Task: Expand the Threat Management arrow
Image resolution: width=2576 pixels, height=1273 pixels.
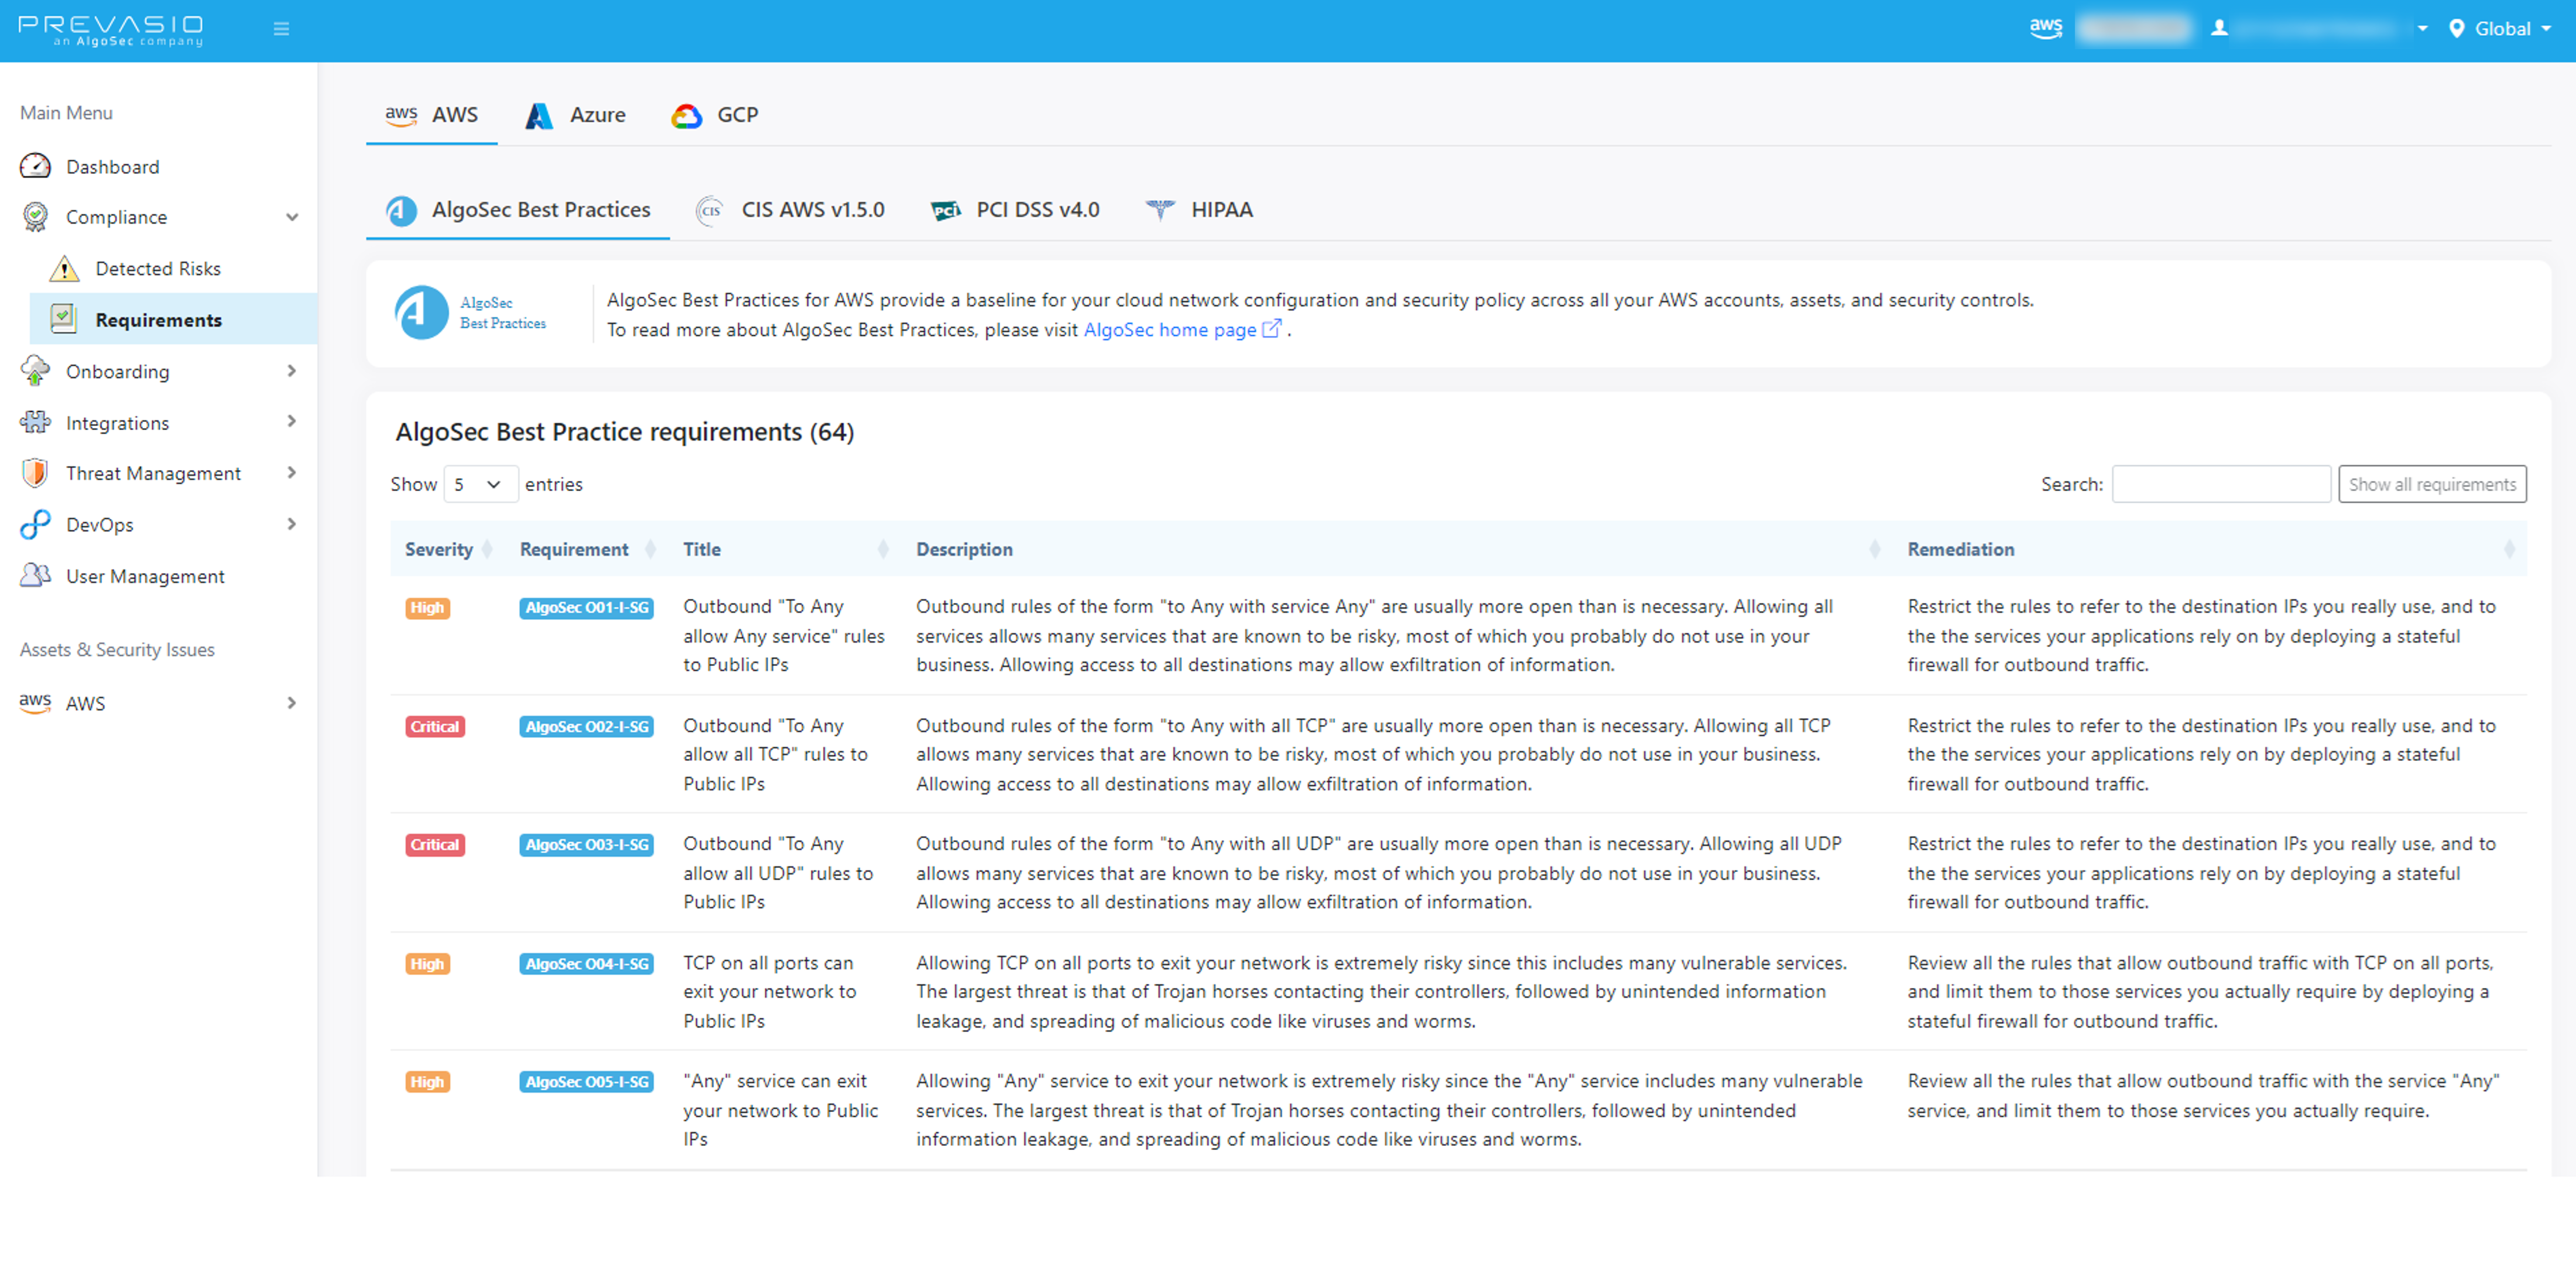Action: pos(292,473)
